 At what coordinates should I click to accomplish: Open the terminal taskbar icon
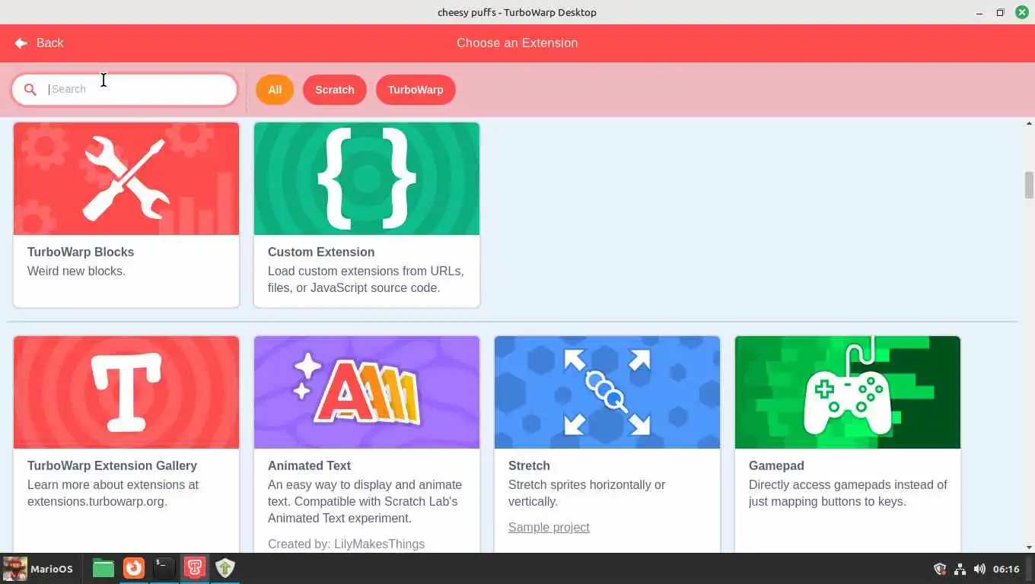(x=164, y=568)
